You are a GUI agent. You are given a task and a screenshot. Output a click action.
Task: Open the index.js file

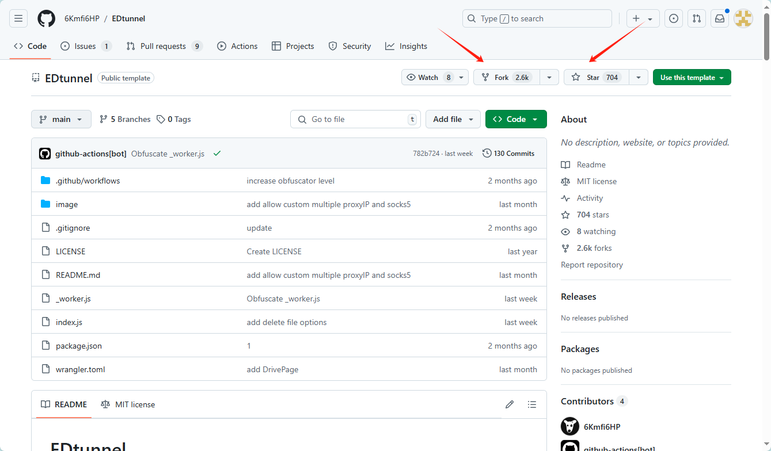(69, 322)
